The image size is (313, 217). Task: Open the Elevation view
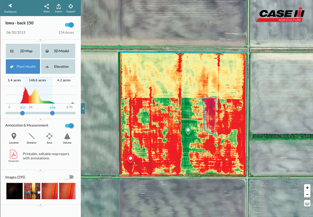tap(58, 67)
